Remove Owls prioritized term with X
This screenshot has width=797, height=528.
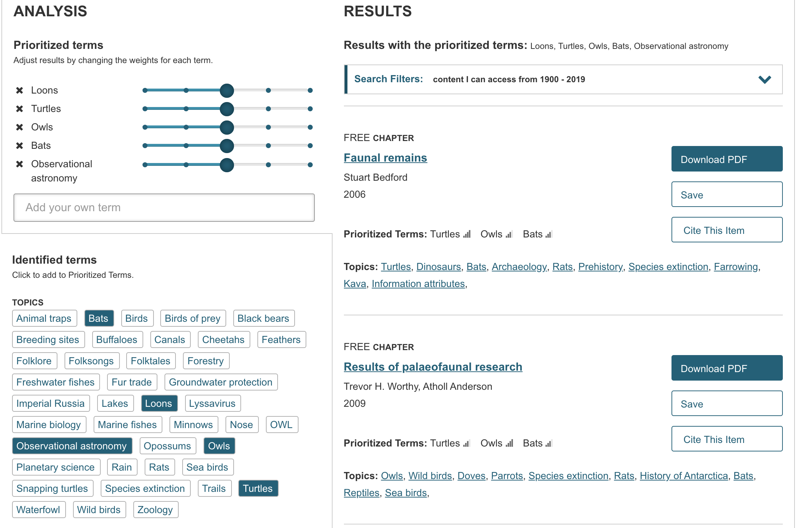pos(19,127)
